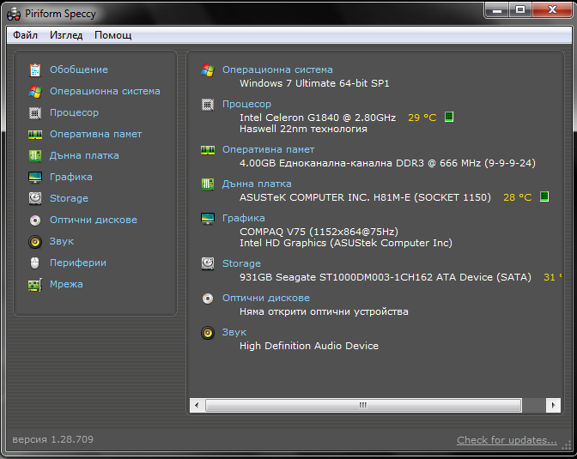The image size is (577, 459).
Task: Click speaker icon in summary panel
Action: tap(208, 333)
